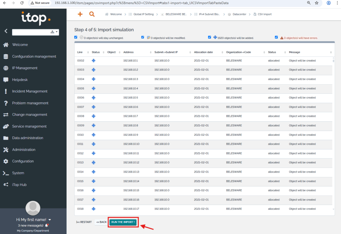Reload the page with browser refresh icon
Screen dimensions: 341x234
click(x=22, y=3)
